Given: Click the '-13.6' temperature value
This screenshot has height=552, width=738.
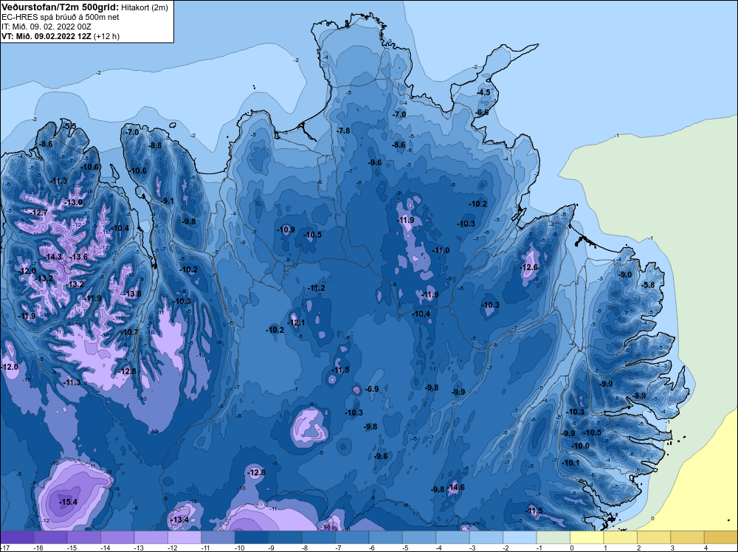Looking at the screenshot, I should coord(79,257).
